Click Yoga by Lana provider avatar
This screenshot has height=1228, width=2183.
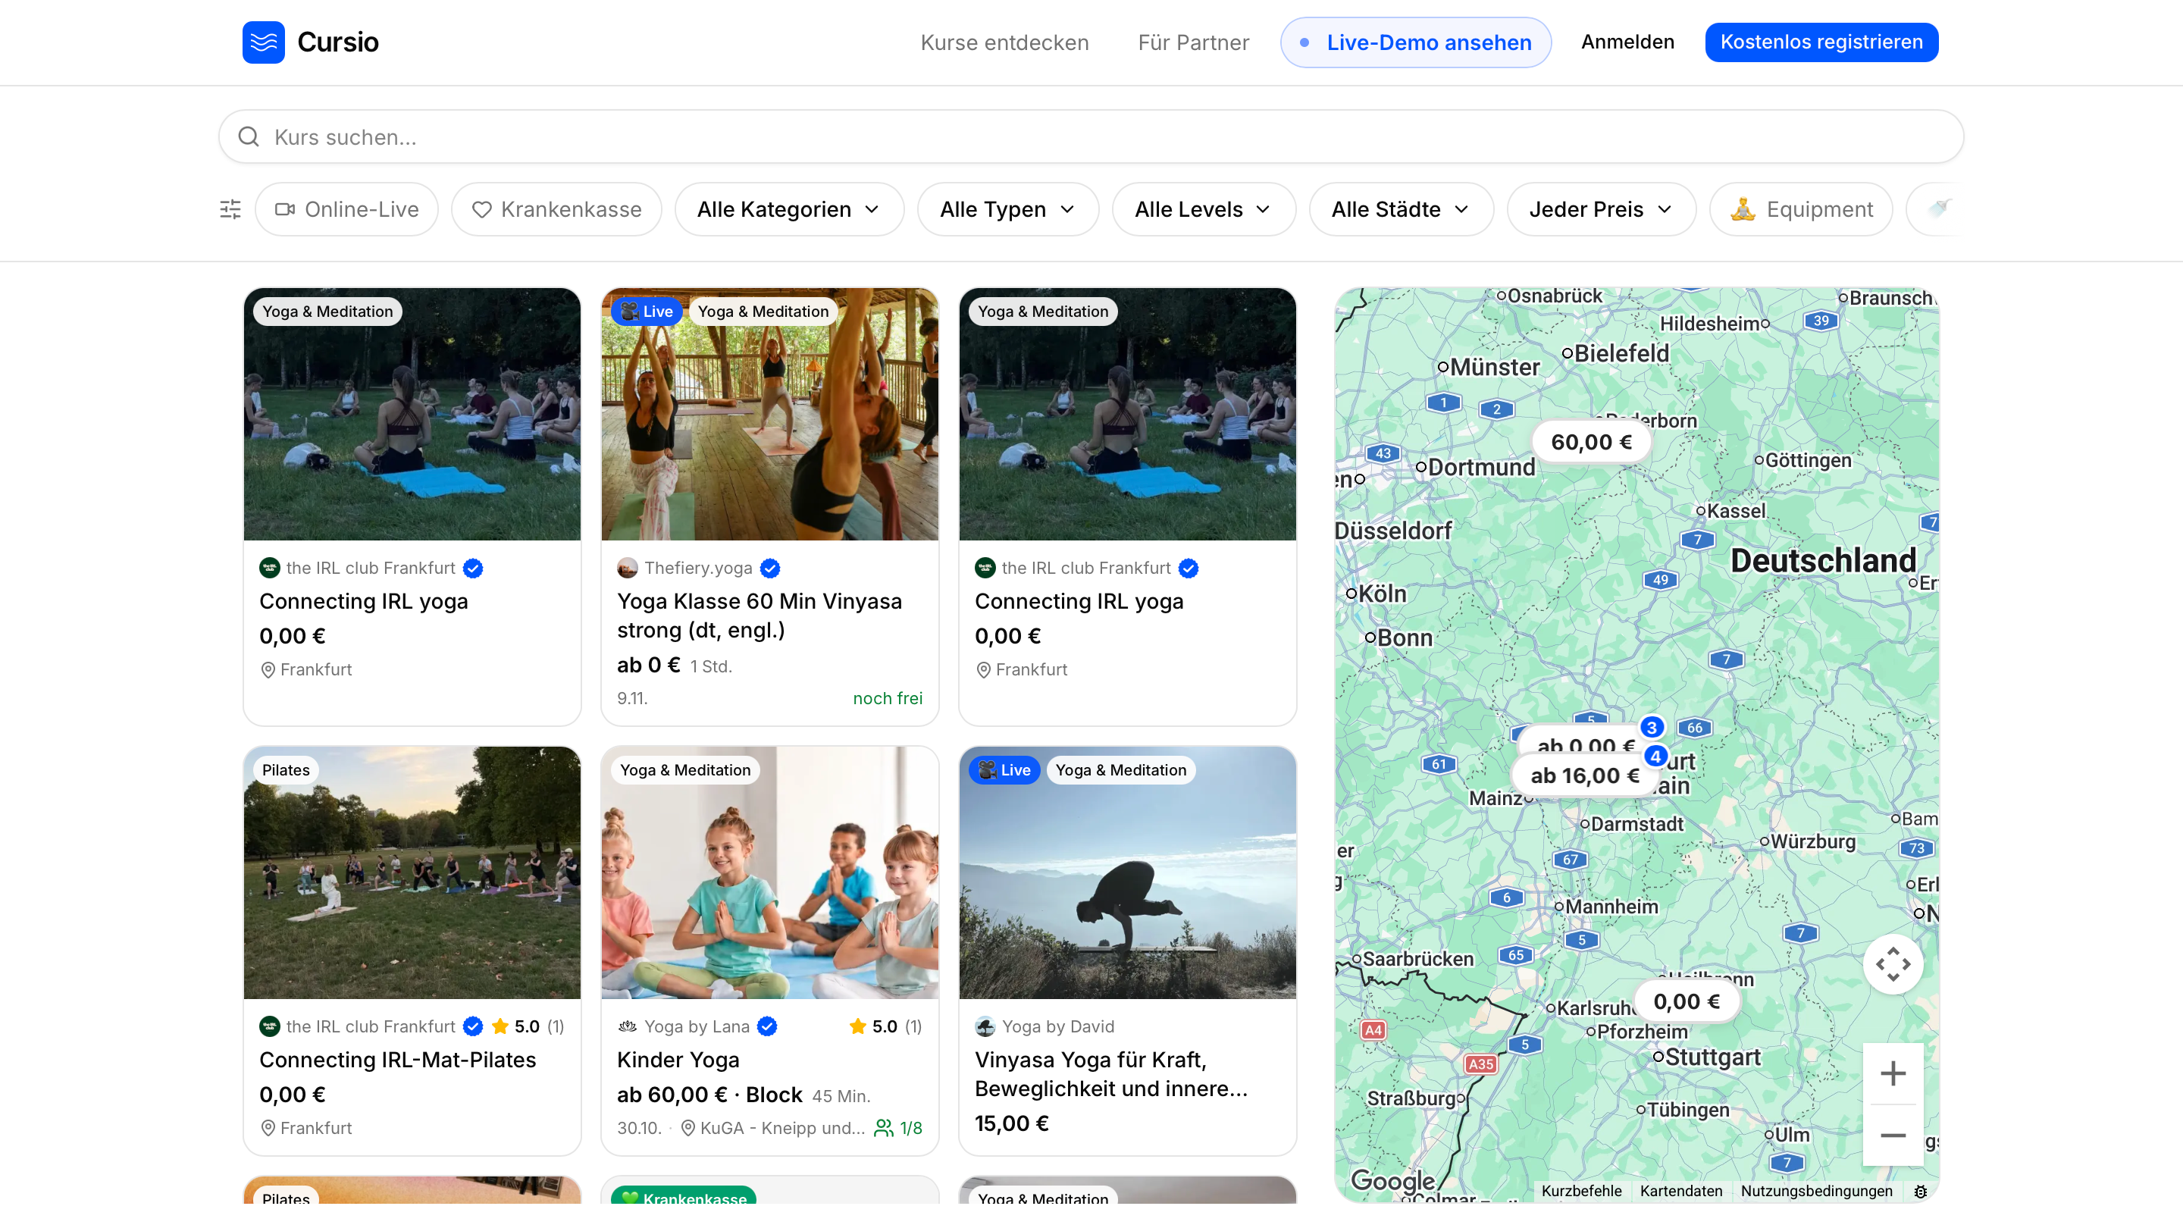(627, 1026)
